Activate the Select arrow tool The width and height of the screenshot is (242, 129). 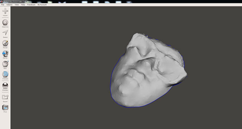(x=5, y=33)
